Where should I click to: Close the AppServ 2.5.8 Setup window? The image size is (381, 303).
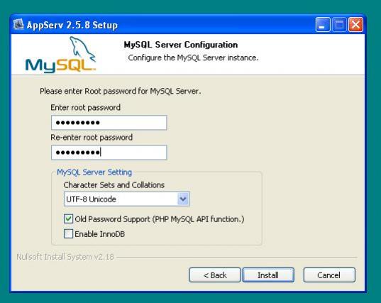click(355, 25)
